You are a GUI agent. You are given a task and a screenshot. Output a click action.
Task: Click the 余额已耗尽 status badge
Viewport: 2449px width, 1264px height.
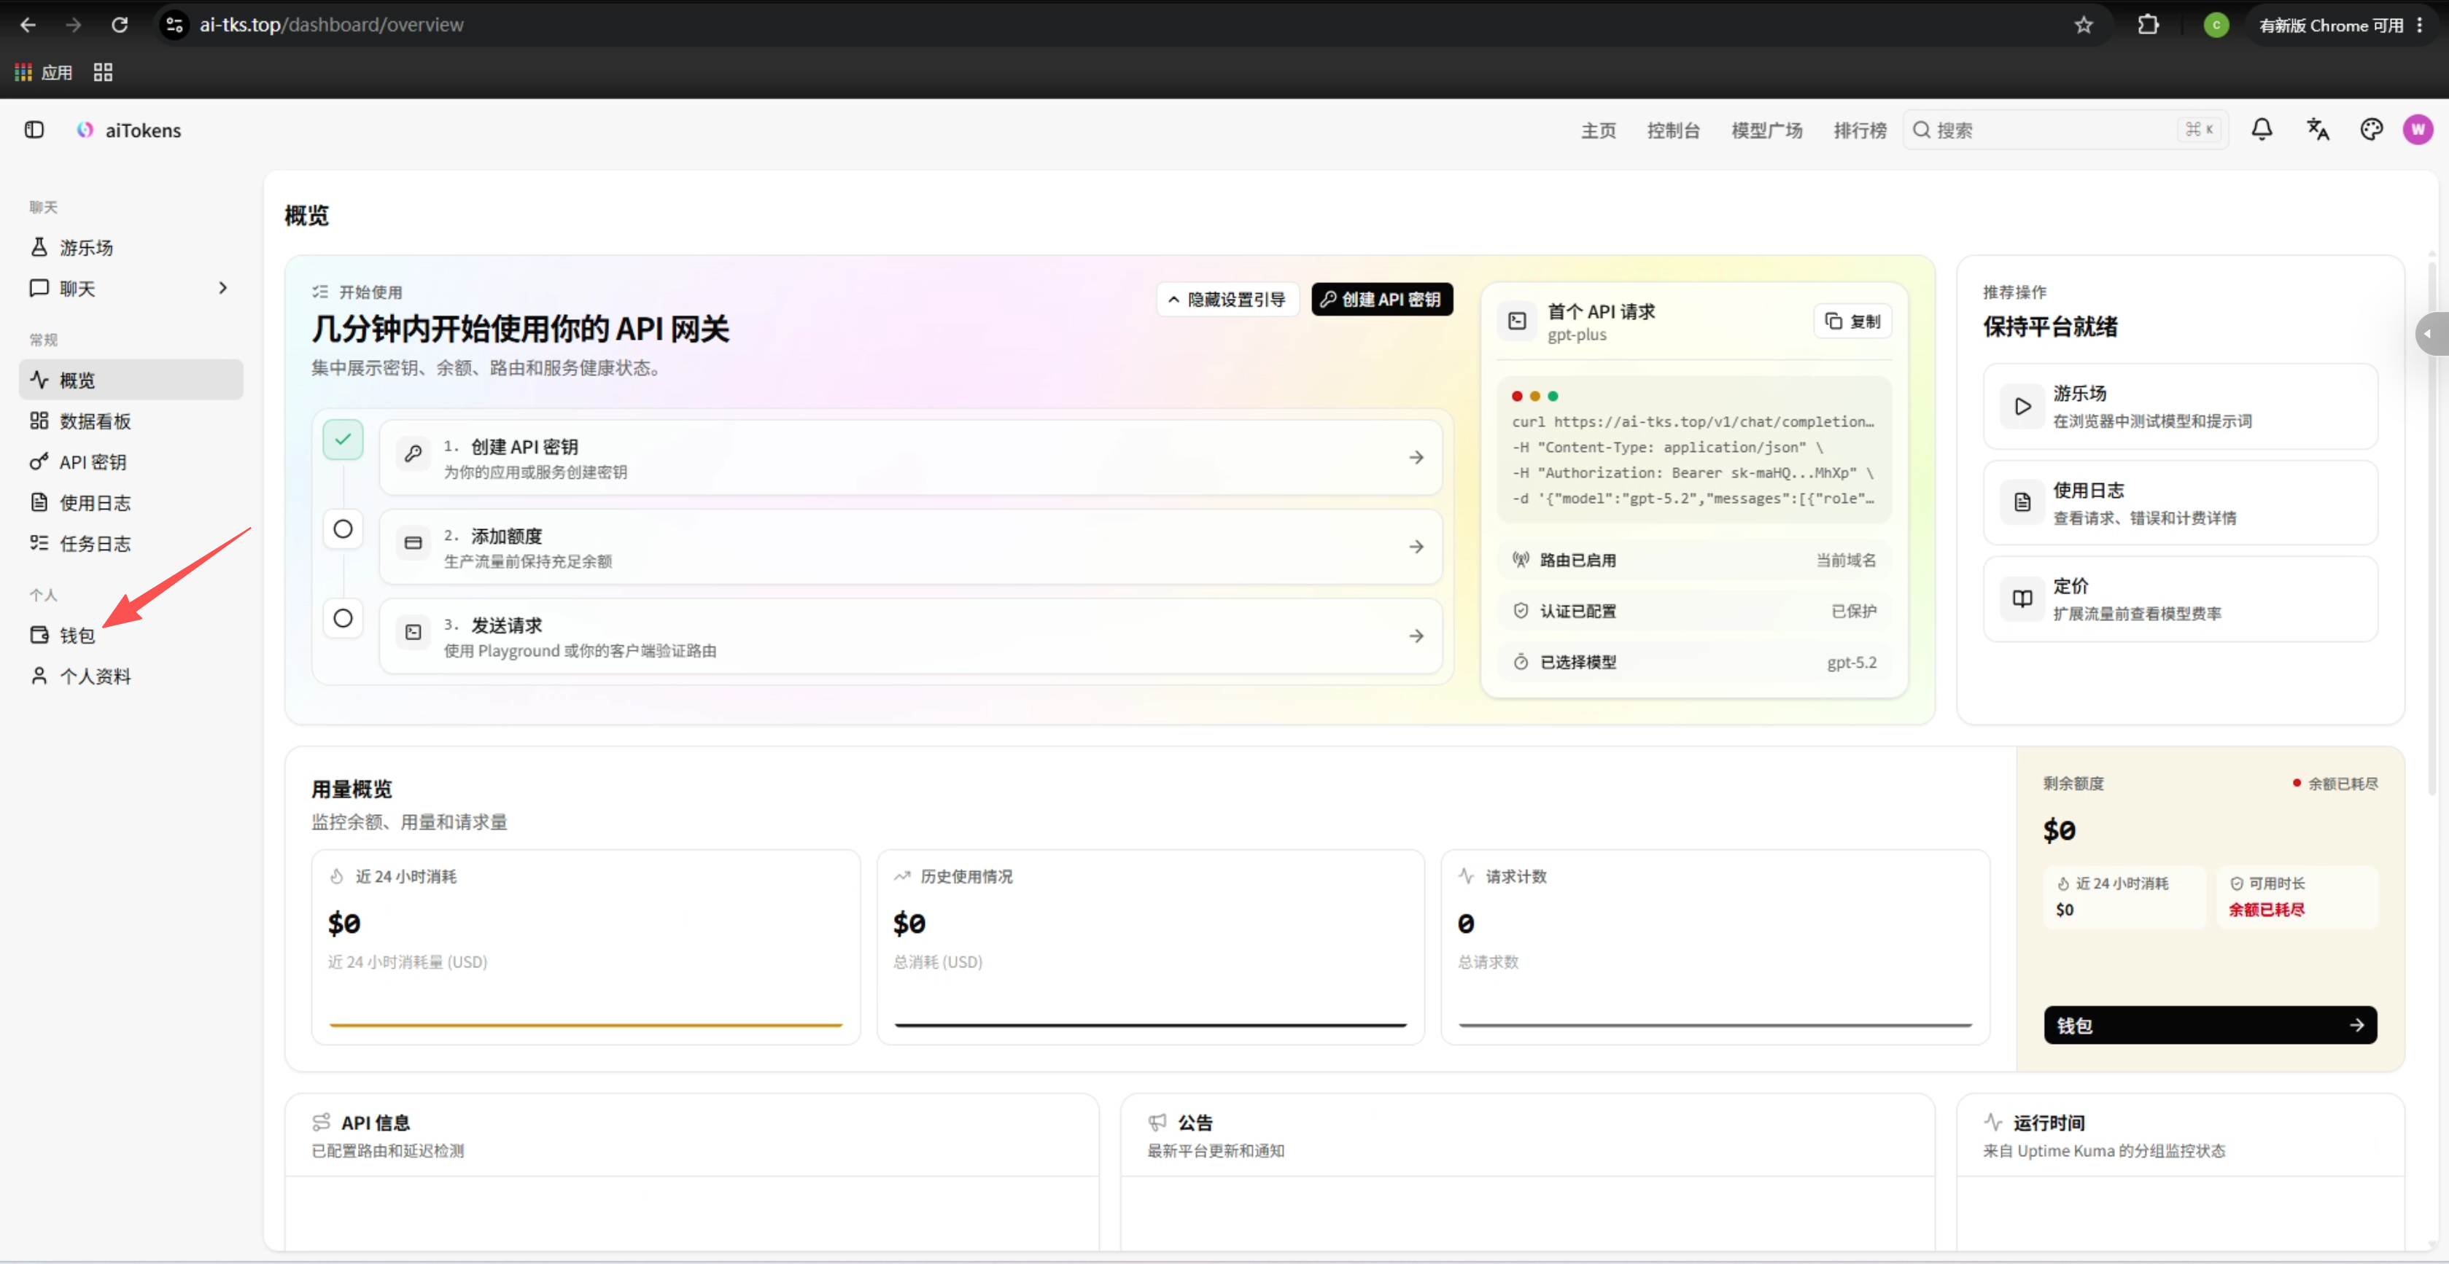click(x=2335, y=784)
